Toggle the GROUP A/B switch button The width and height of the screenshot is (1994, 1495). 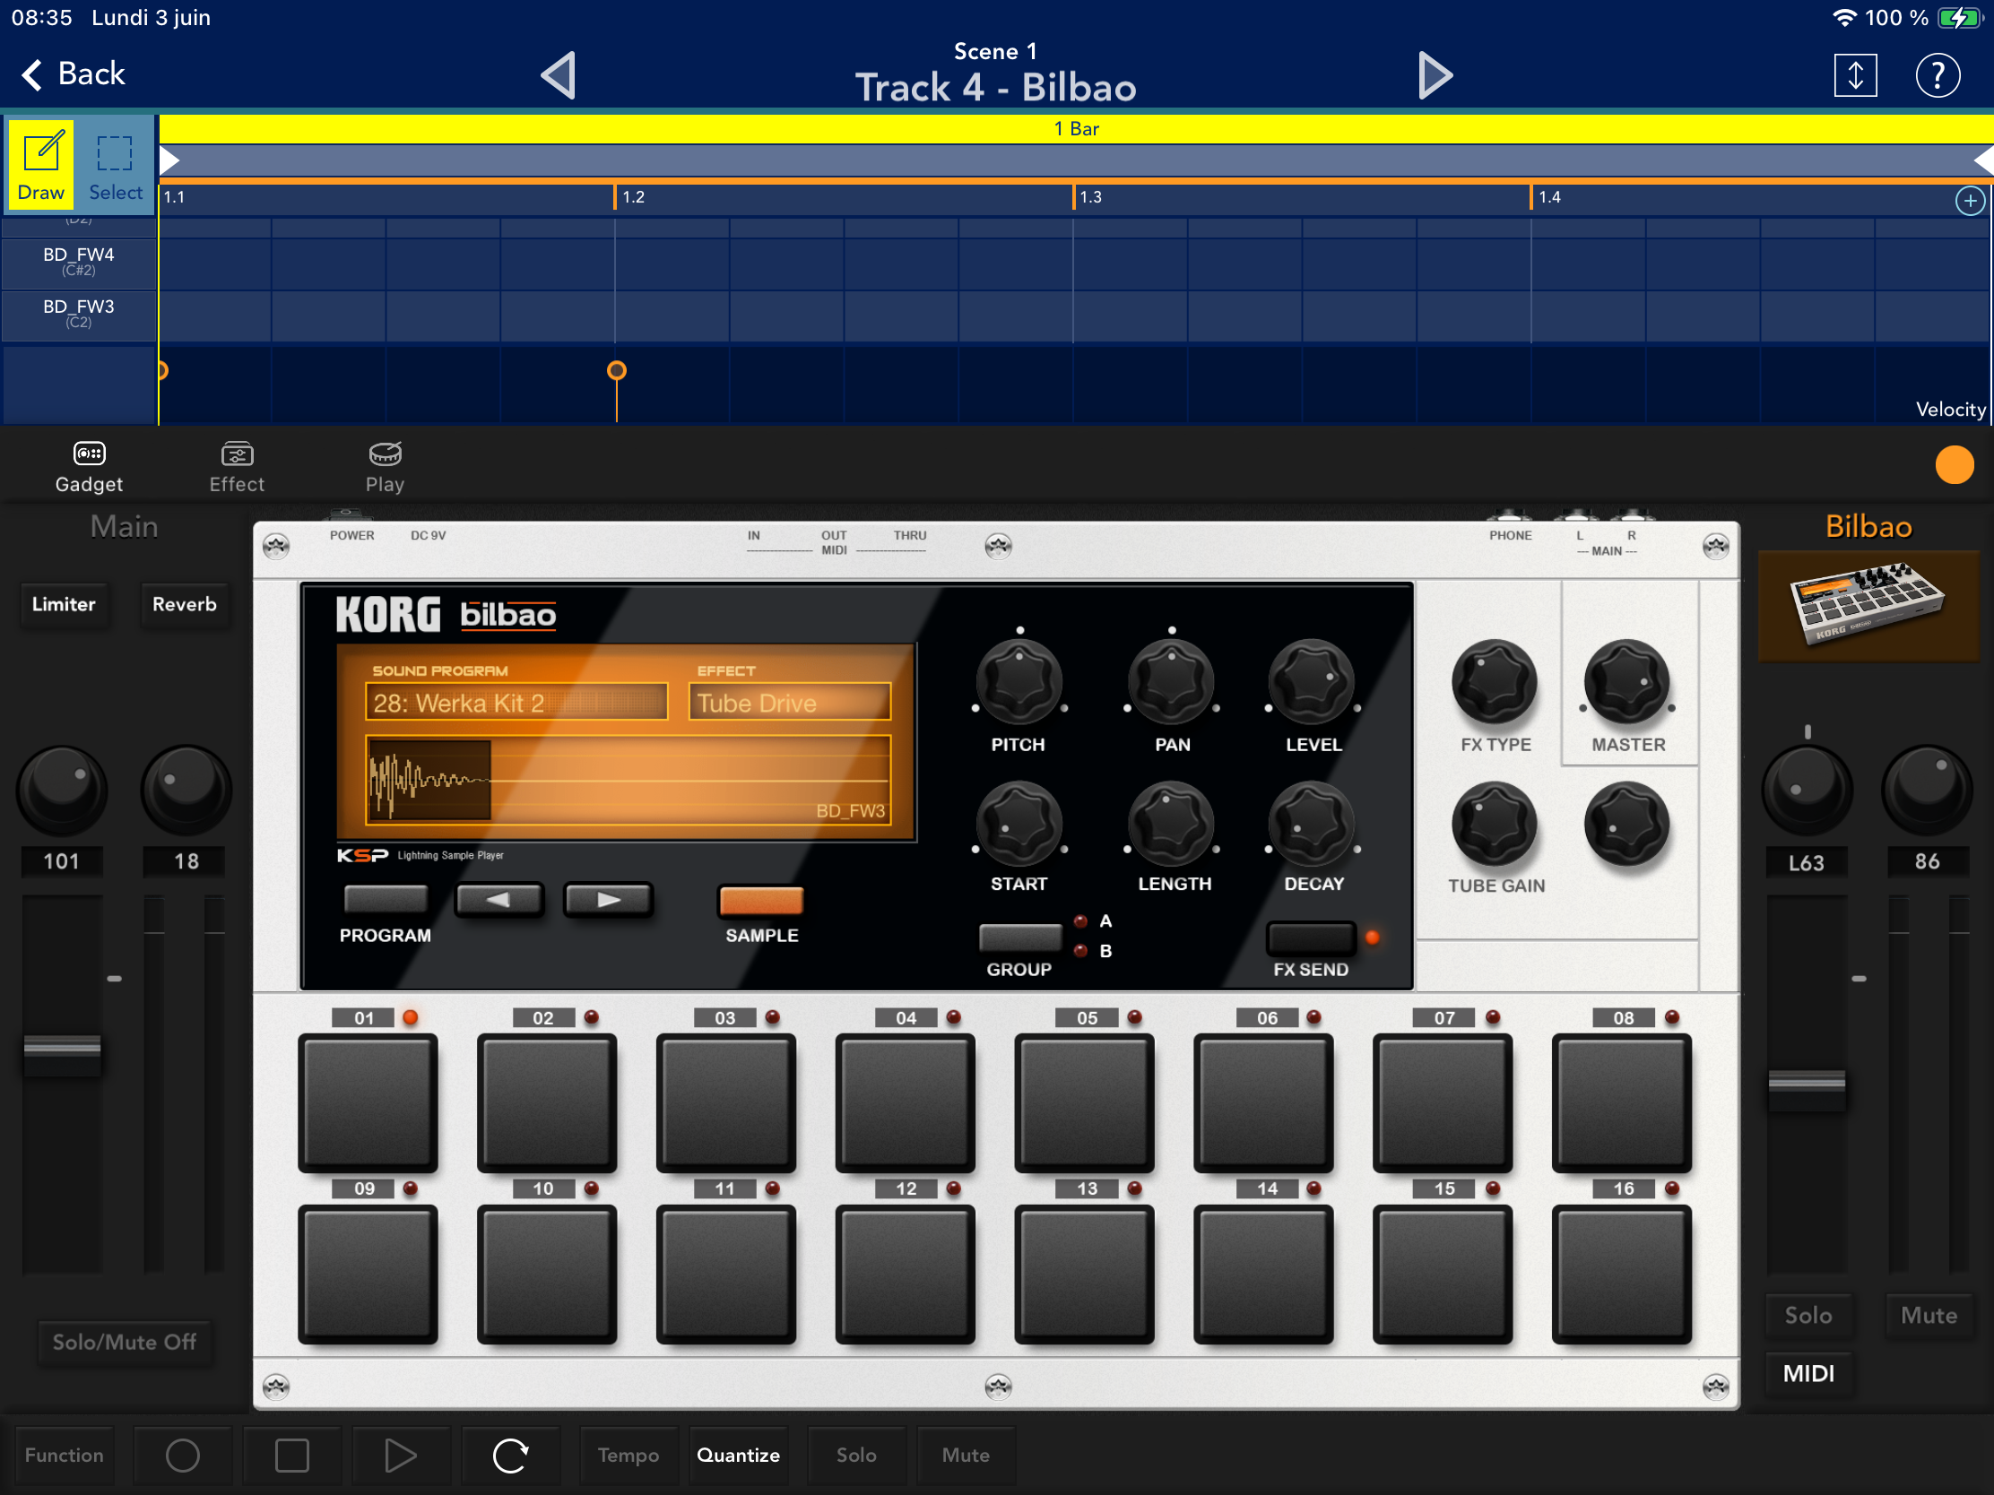(1019, 938)
